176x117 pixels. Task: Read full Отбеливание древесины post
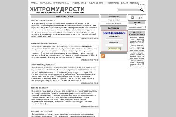[89, 83]
